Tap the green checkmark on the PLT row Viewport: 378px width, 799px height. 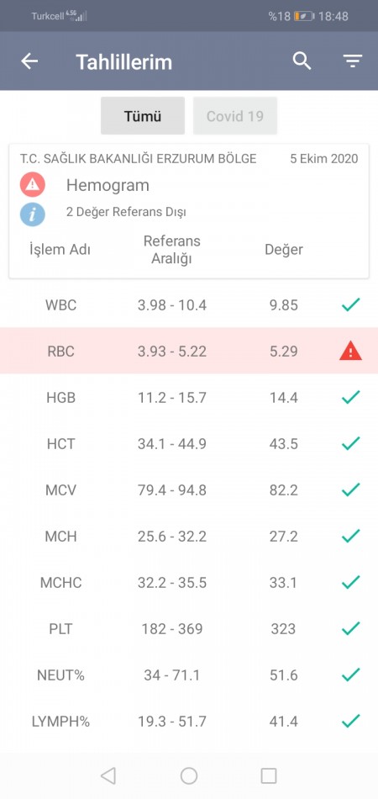click(350, 628)
